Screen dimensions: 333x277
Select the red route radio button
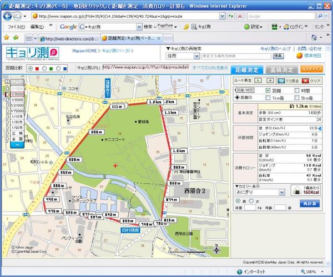click(x=31, y=69)
